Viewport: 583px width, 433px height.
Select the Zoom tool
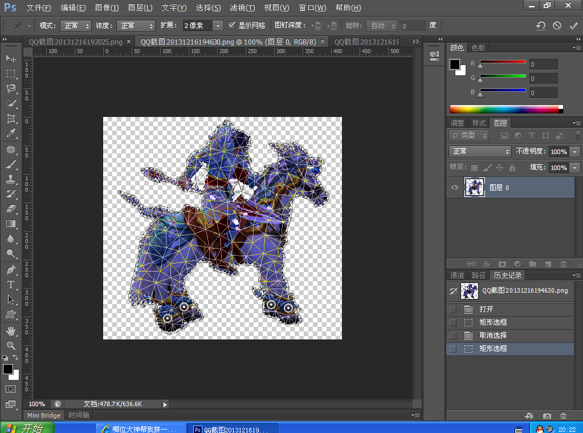11,345
